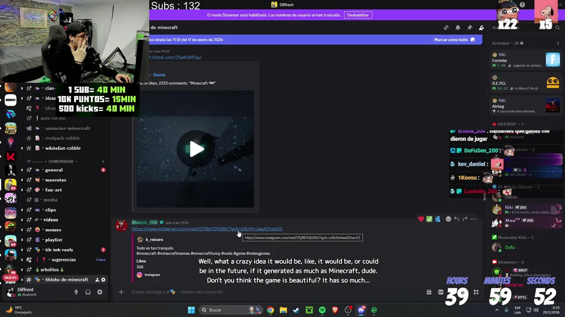565x317 pixels.
Task: Deafen with headphones icon
Action: [x=88, y=292]
